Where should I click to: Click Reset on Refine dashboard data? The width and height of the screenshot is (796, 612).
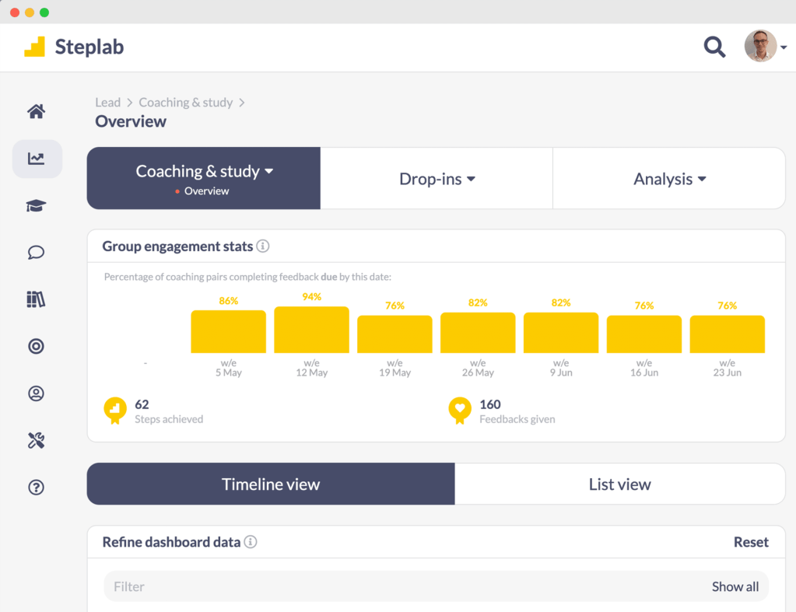pyautogui.click(x=750, y=542)
